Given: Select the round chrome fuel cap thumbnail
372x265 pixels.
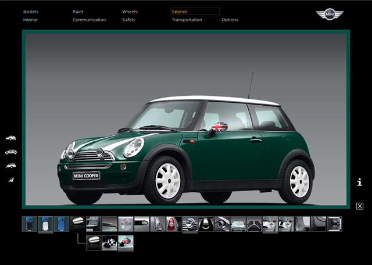Looking at the screenshot, I should click(x=126, y=224).
